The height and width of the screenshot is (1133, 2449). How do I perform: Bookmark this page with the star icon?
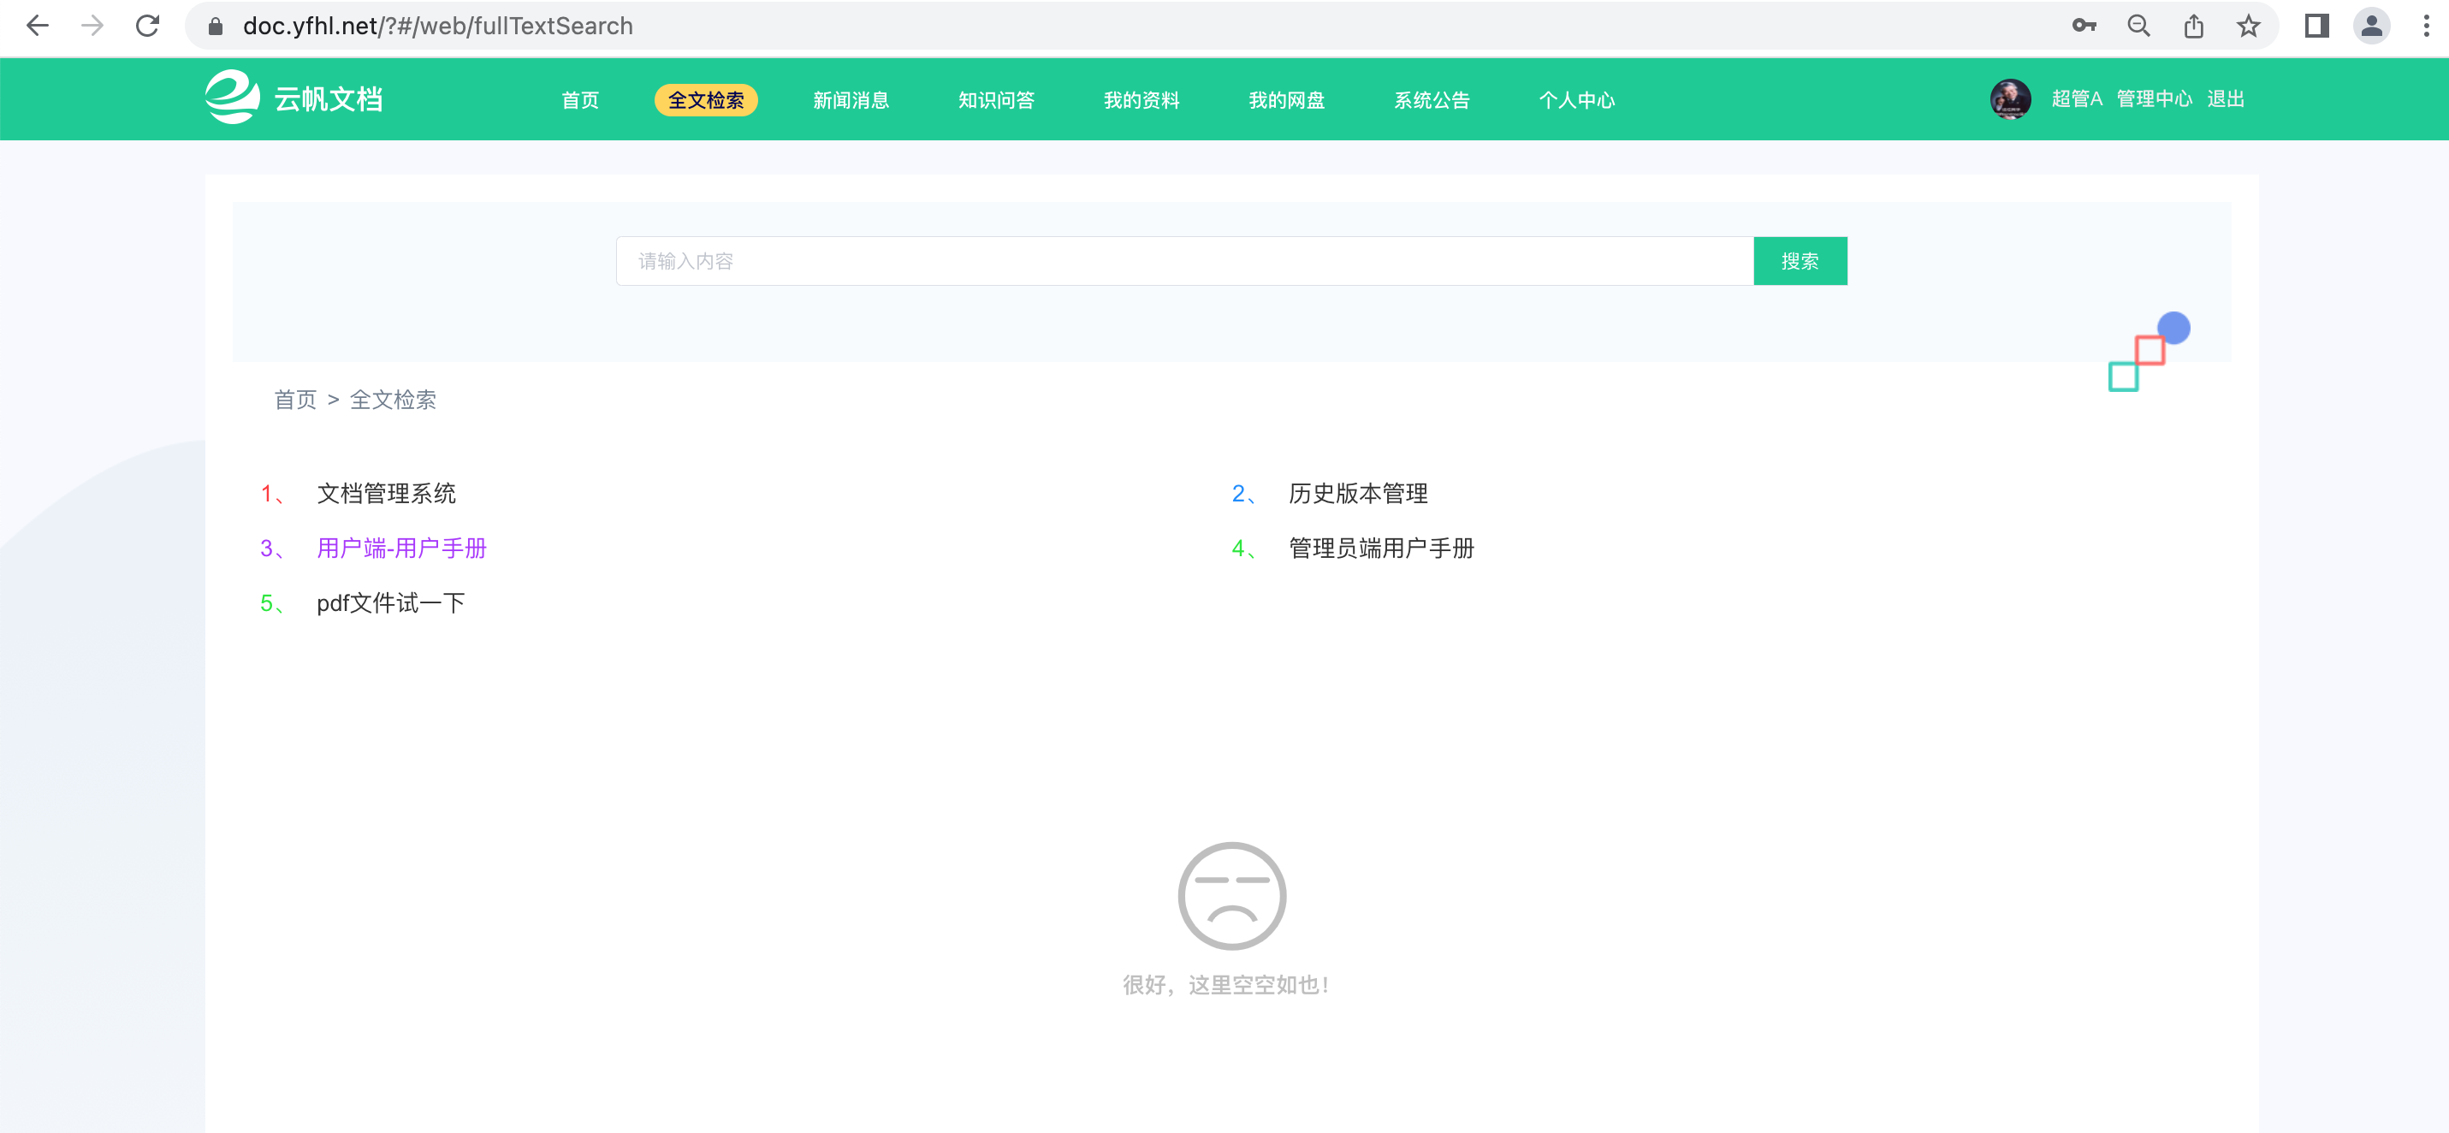point(2249,26)
